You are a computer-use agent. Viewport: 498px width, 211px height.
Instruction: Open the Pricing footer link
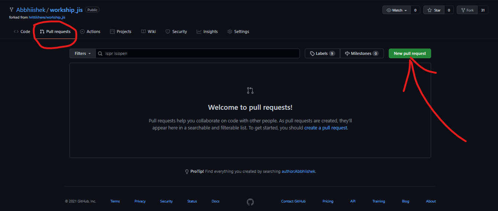tap(328, 201)
